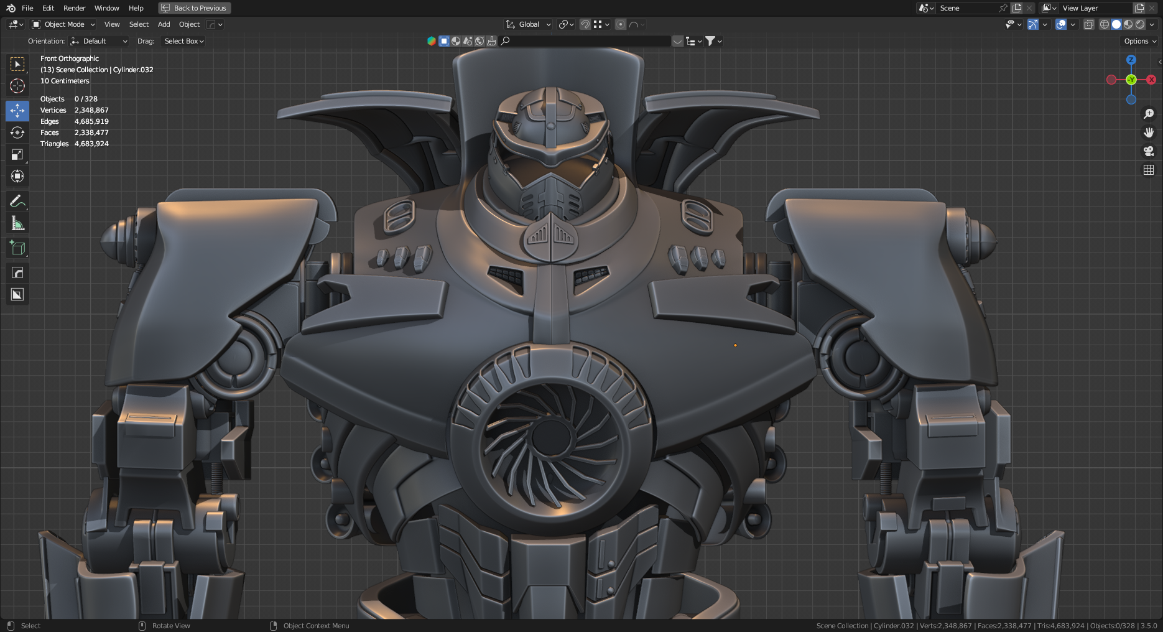The image size is (1163, 632).
Task: Click the search field with magnifier
Action: tap(585, 41)
